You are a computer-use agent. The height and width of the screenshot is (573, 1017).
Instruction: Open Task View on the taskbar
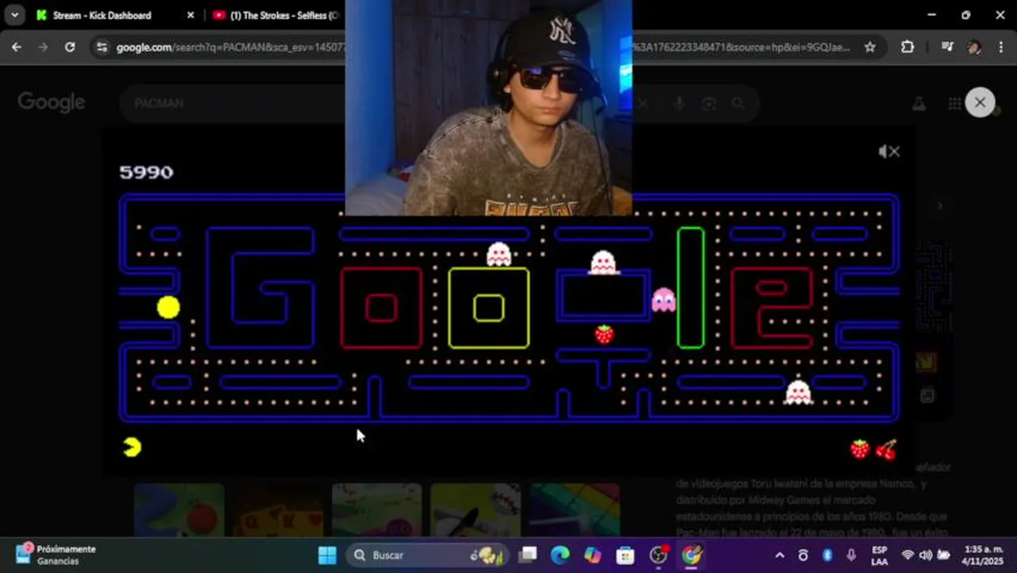pyautogui.click(x=528, y=555)
